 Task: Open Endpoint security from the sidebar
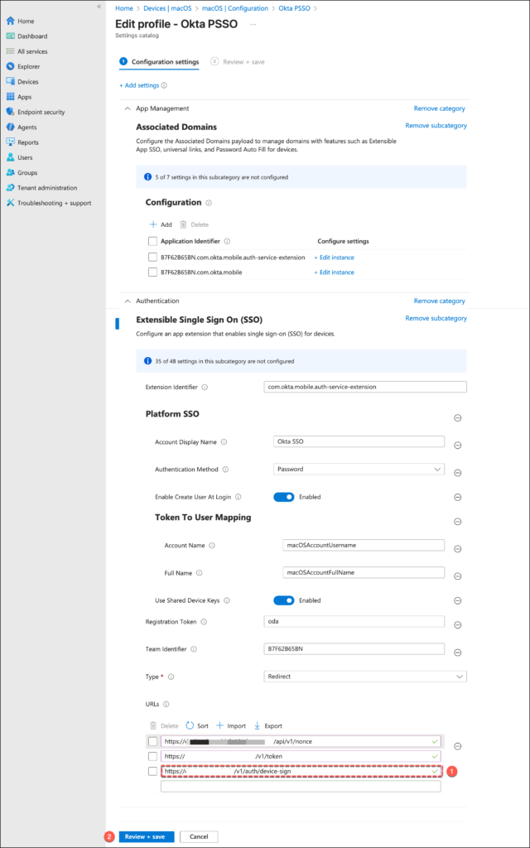pyautogui.click(x=41, y=112)
